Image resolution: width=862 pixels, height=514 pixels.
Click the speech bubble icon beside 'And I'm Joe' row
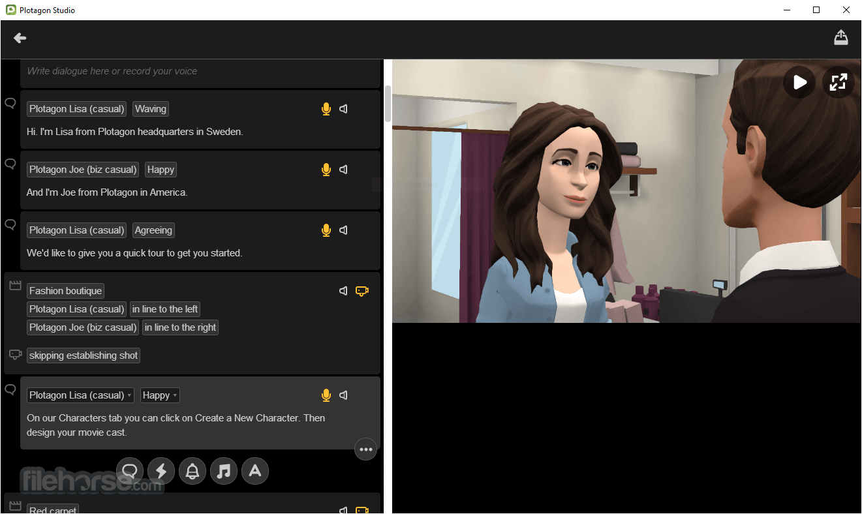(10, 164)
